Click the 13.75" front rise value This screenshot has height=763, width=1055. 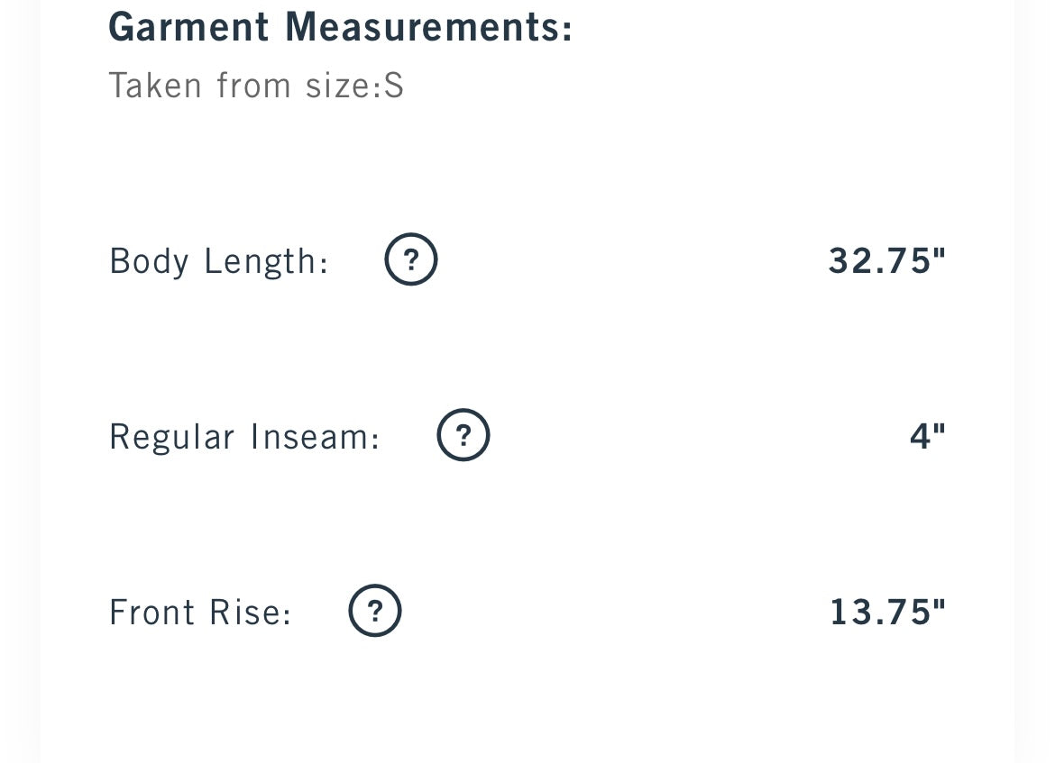pyautogui.click(x=887, y=612)
